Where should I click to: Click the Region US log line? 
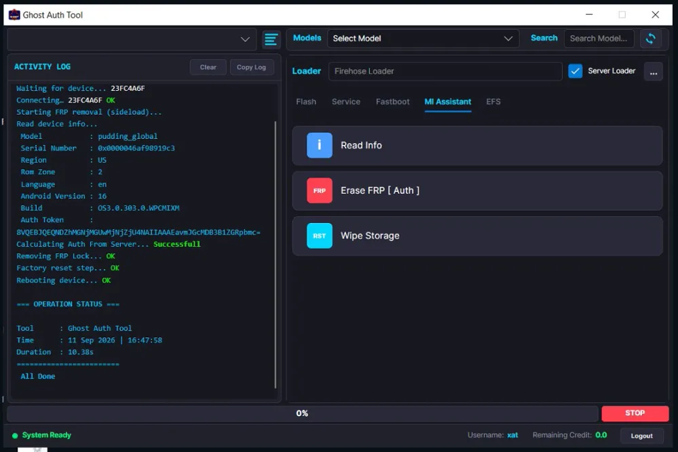(64, 160)
